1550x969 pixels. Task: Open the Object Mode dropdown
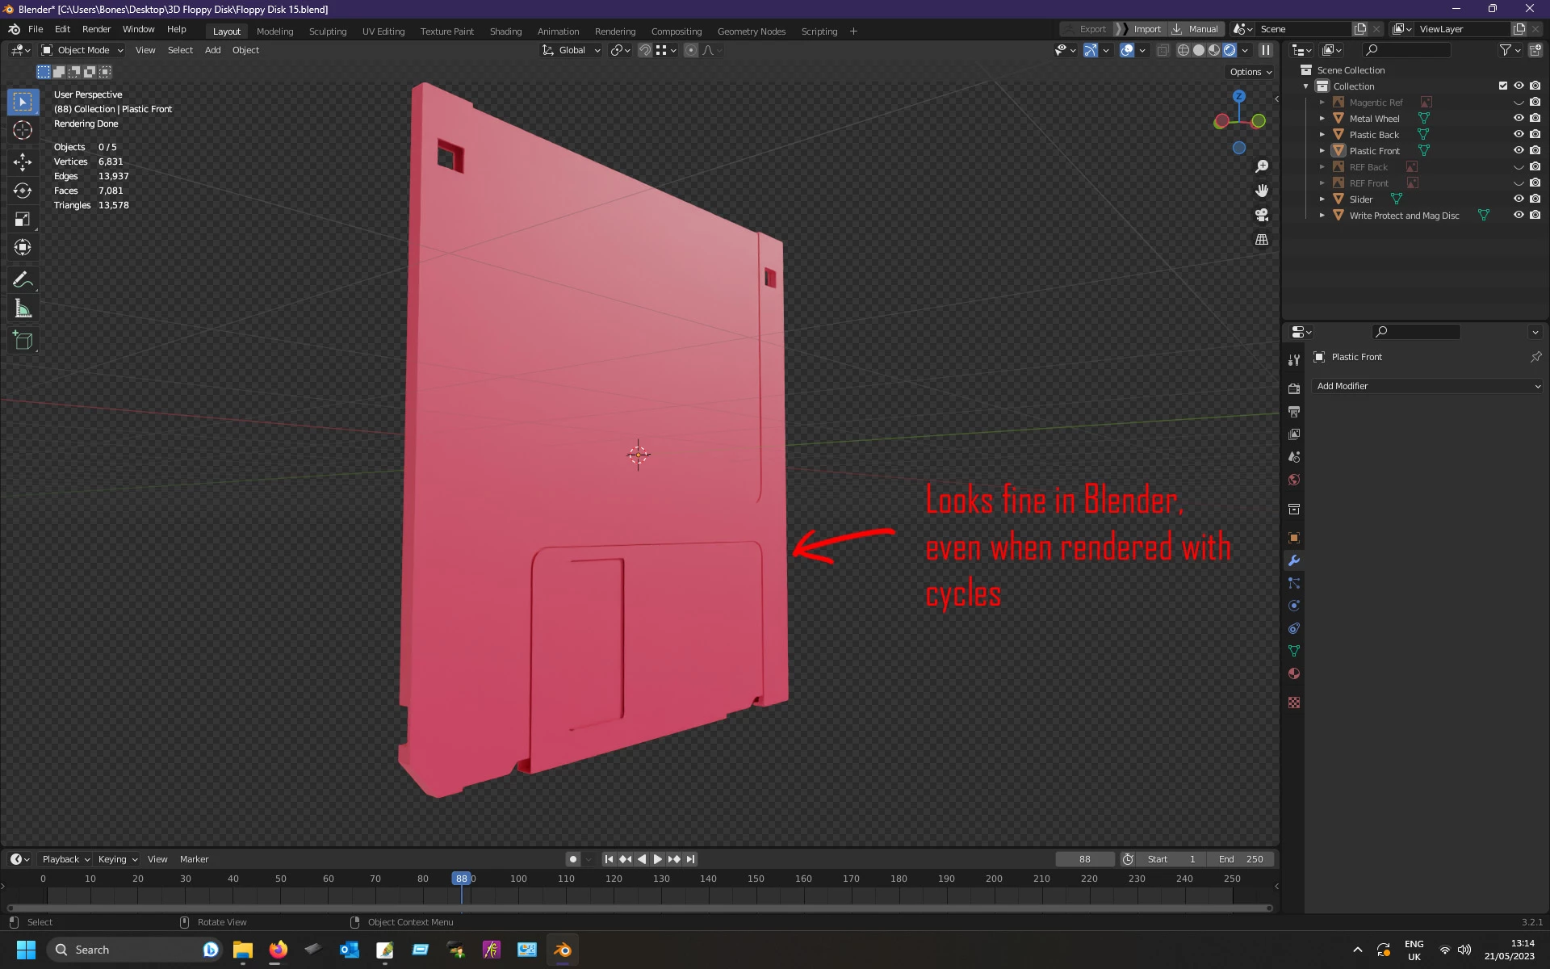82,50
